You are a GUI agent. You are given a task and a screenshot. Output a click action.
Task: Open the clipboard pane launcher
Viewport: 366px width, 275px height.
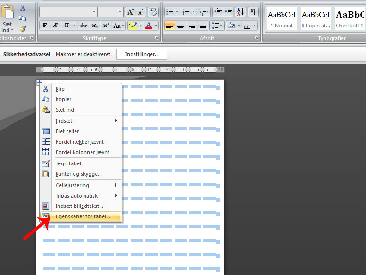[32, 38]
